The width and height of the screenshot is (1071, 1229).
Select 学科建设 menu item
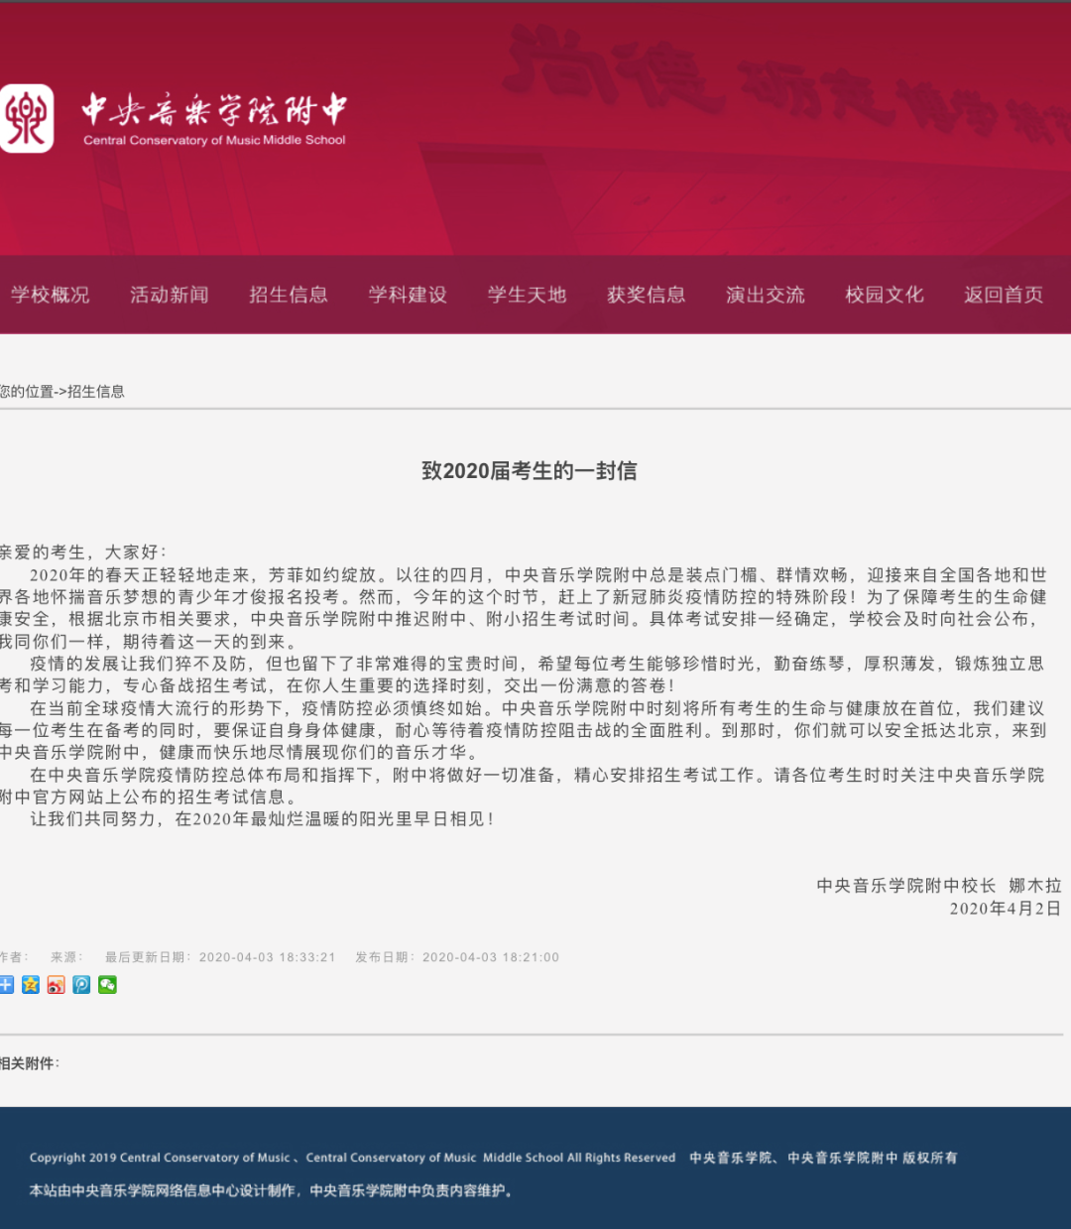(408, 295)
